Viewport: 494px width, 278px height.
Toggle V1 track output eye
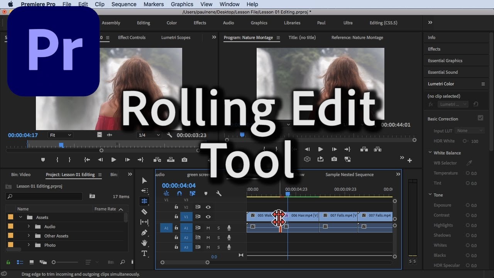[x=208, y=217]
